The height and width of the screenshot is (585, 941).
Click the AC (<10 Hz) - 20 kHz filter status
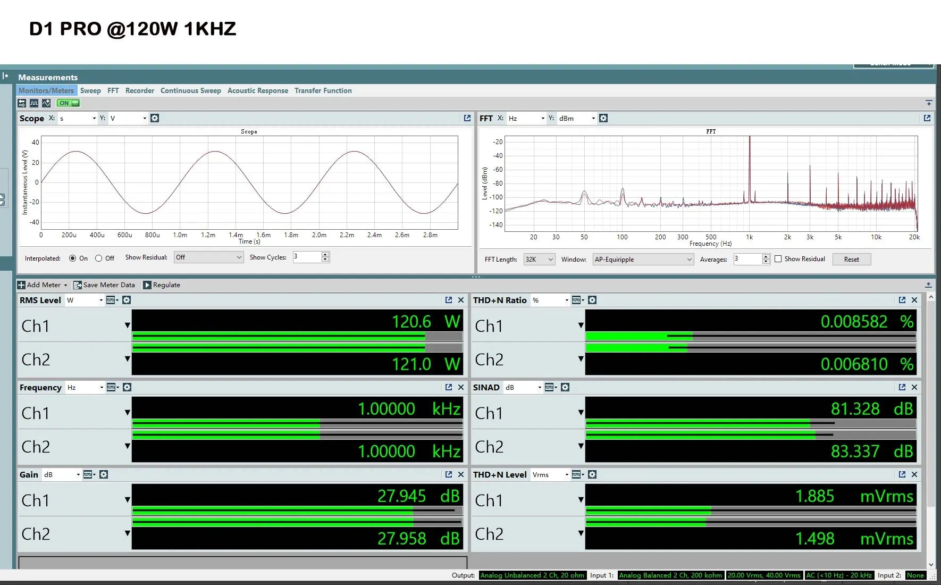pyautogui.click(x=839, y=575)
